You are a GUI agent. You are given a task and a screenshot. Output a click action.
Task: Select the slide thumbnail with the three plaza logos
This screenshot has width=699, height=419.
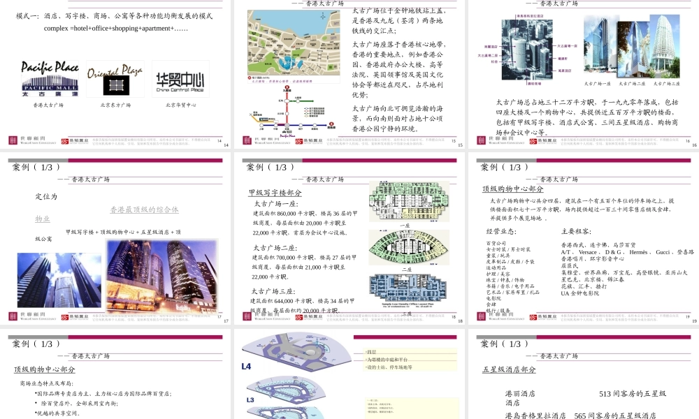[115, 73]
